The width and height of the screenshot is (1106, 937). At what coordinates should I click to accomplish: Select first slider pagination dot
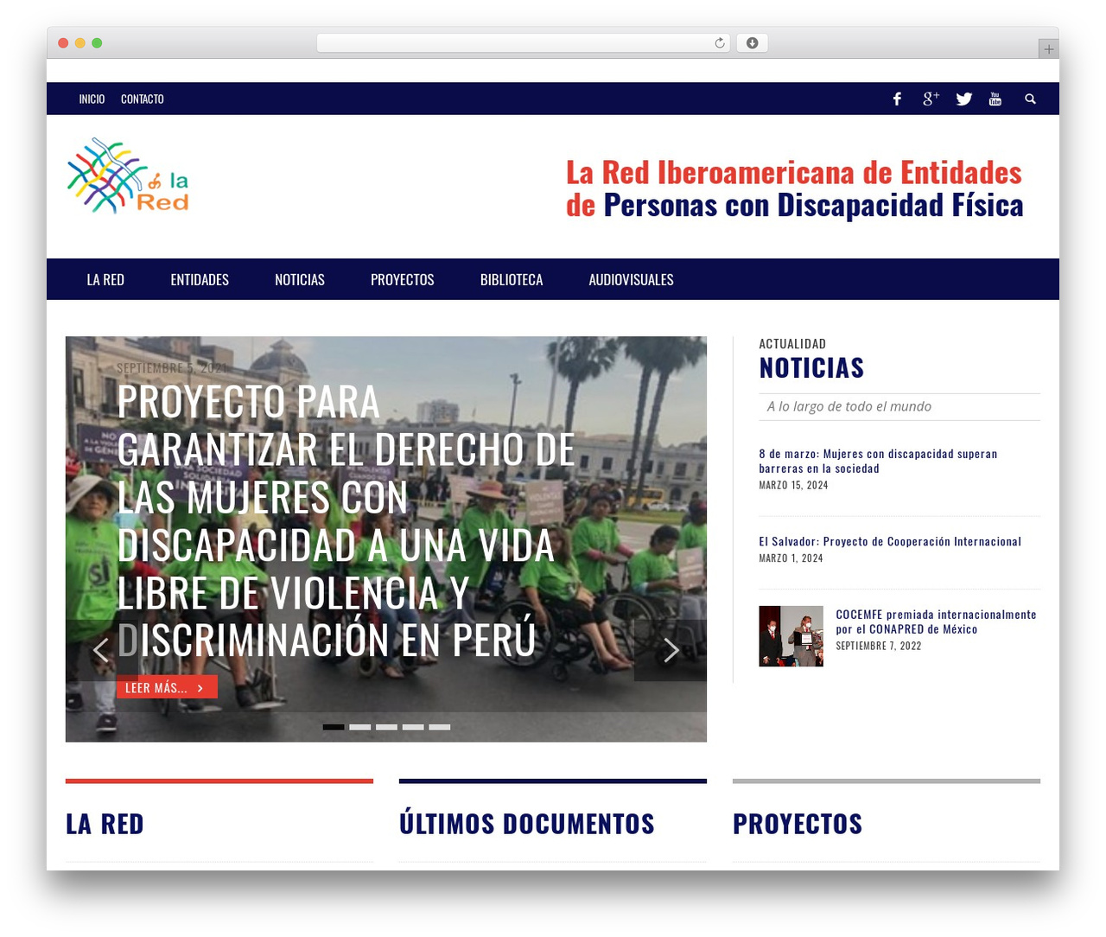click(x=334, y=727)
